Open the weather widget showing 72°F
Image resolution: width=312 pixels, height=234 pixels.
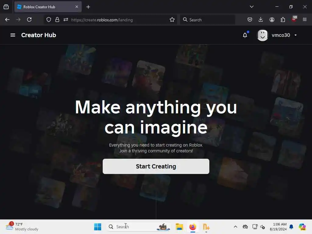click(x=22, y=227)
